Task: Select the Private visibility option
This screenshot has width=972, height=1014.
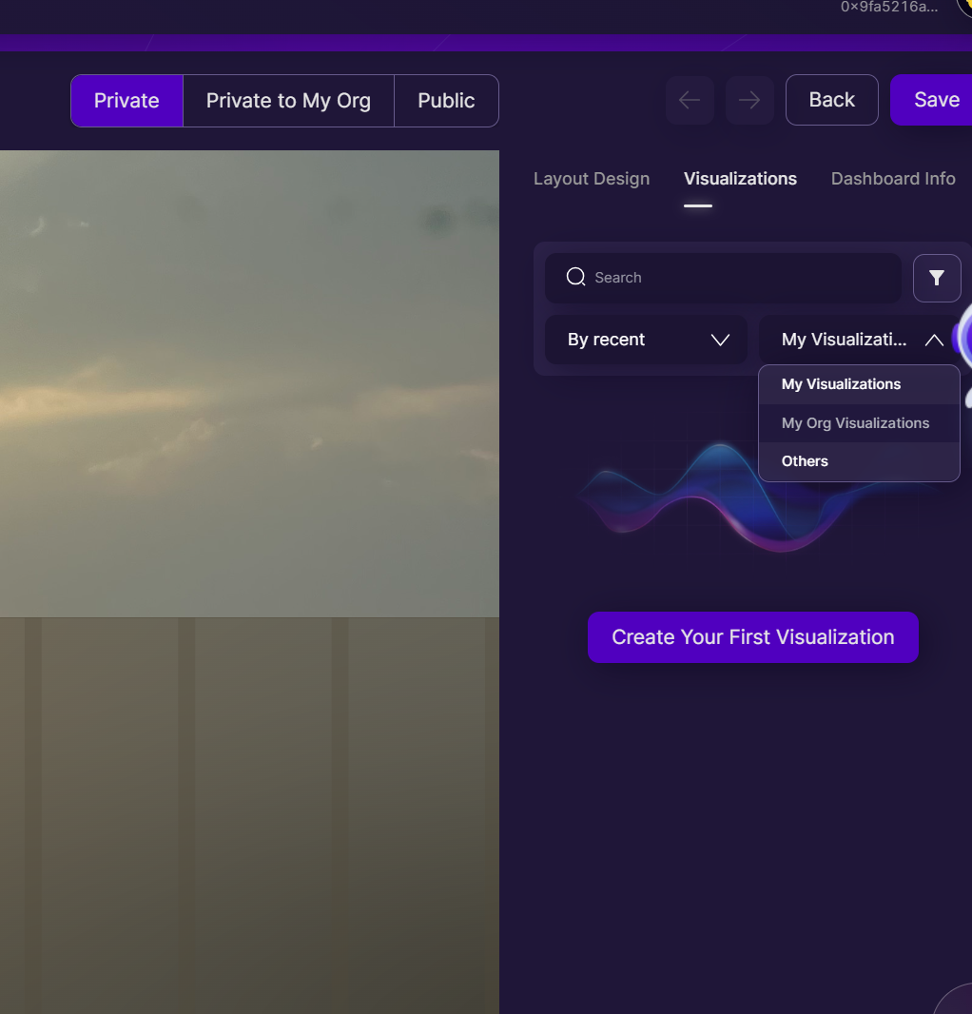Action: pos(126,101)
